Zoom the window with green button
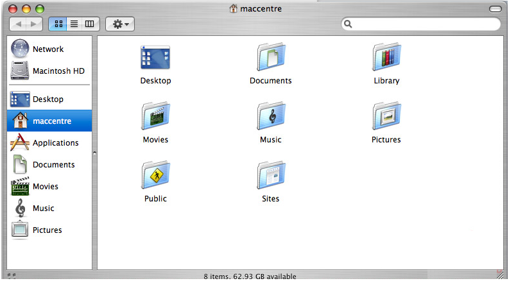Image resolution: width=509 pixels, height=281 pixels. tap(40, 9)
